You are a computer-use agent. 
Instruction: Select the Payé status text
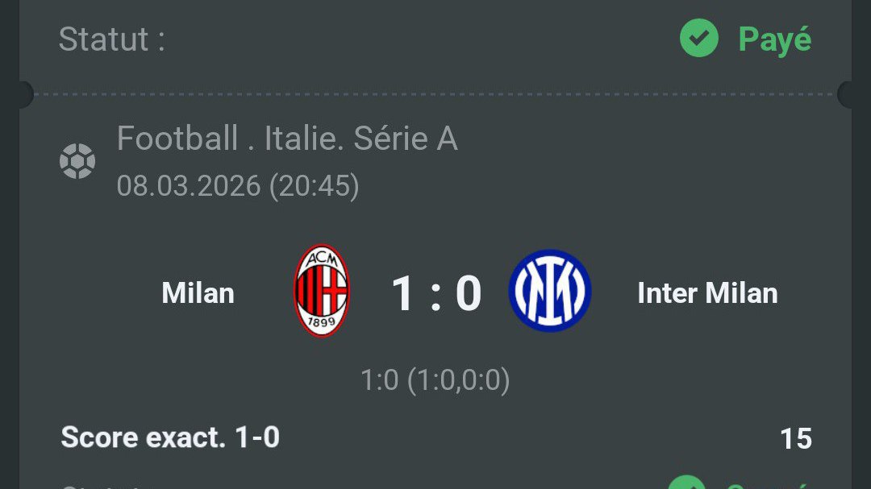click(775, 40)
